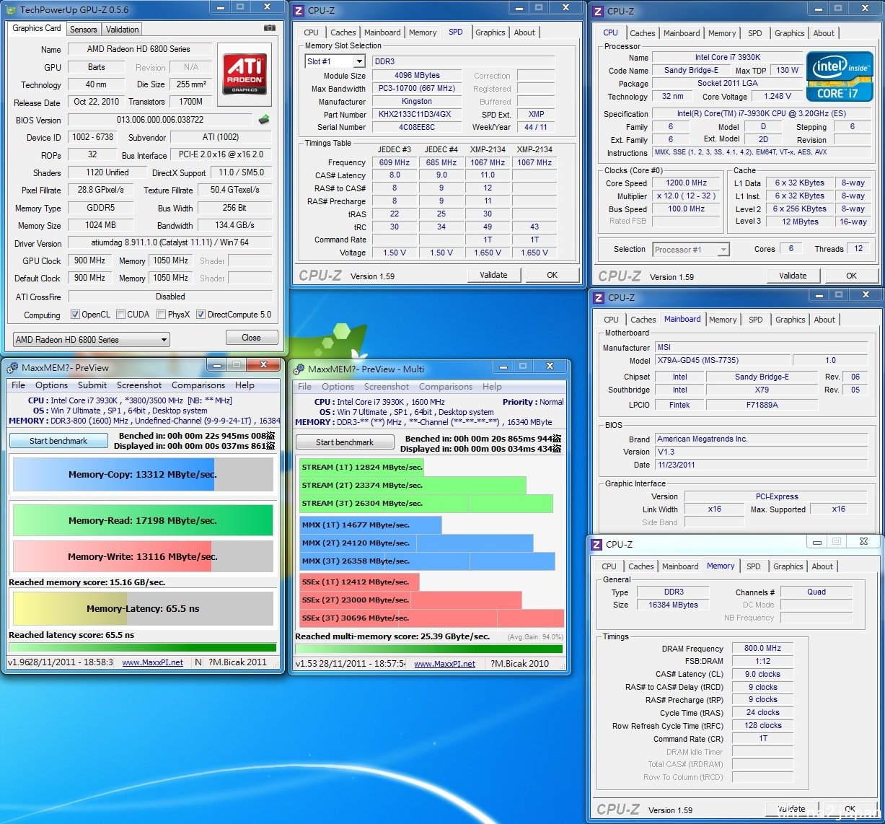This screenshot has width=885, height=824.
Task: Open SPD tab in the CPU-Z Mainboard window
Action: [x=756, y=320]
